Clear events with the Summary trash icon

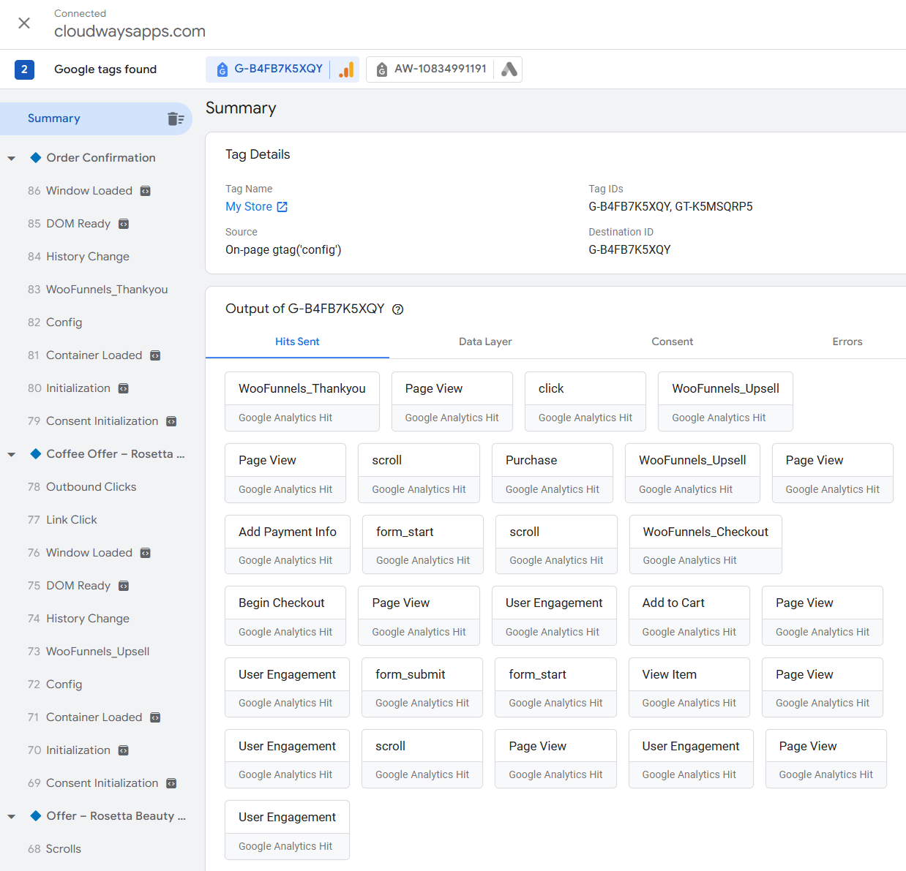(x=176, y=118)
